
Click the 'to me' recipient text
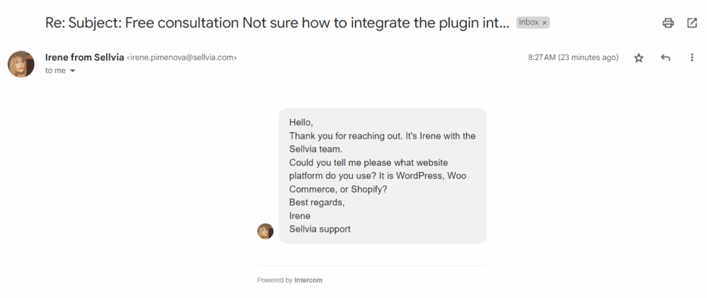pos(55,70)
